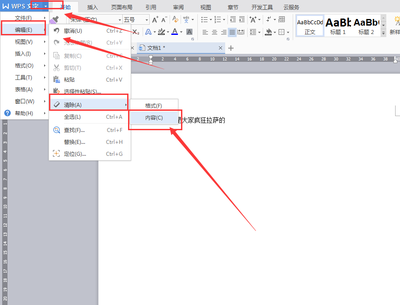Toggle align right formatting
This screenshot has height=305, width=400.
225,32
